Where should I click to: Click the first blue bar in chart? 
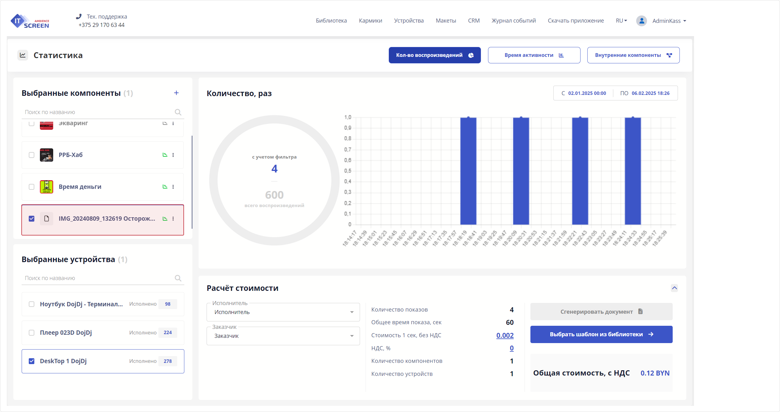468,171
